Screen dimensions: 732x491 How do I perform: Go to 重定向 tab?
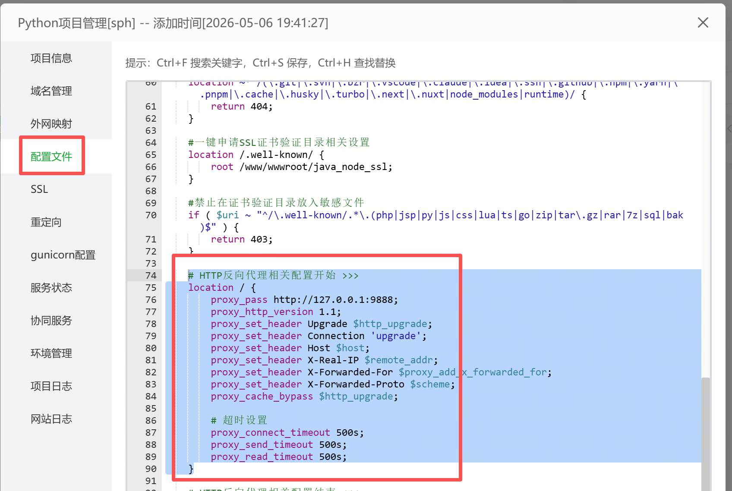coord(46,222)
